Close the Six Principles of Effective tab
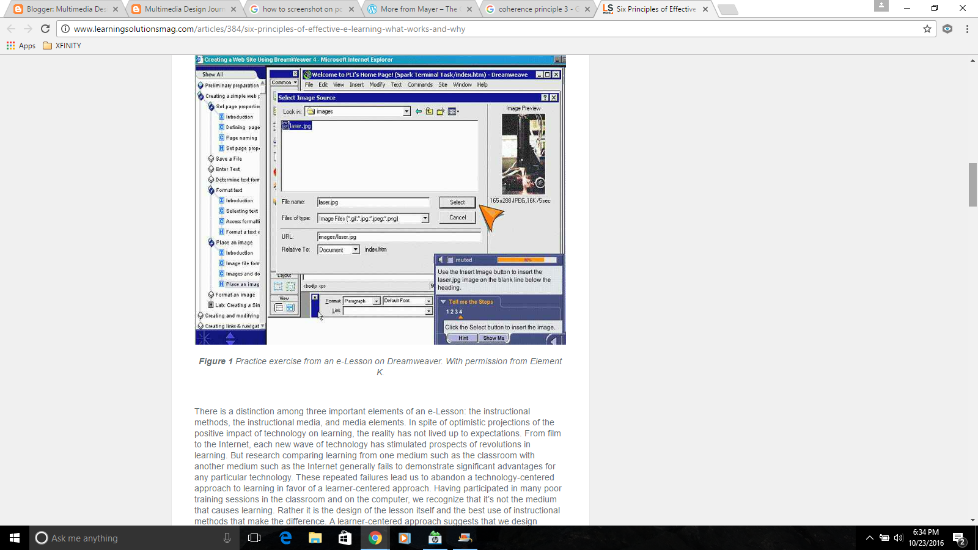This screenshot has width=978, height=550. [705, 9]
